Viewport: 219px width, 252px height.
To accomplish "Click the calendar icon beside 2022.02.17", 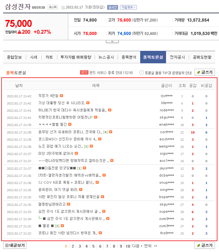I will [x=63, y=7].
